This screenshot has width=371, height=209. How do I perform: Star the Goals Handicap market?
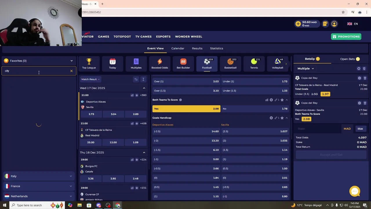(282, 118)
